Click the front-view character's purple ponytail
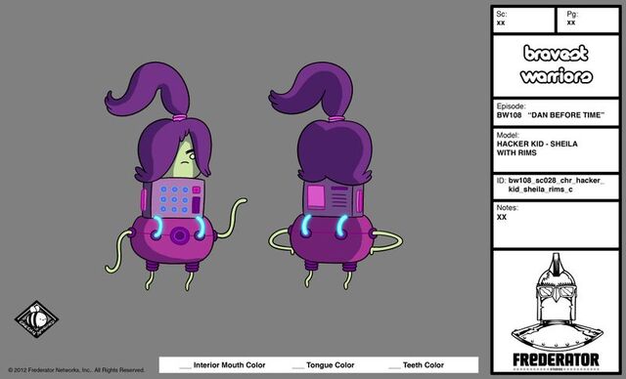The width and height of the screenshot is (626, 379). (x=149, y=90)
